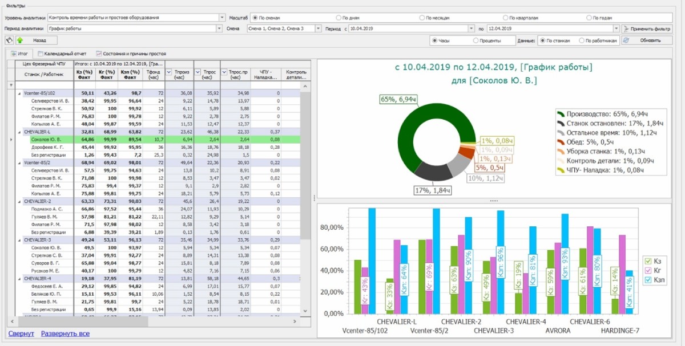This screenshot has width=685, height=346.
Task: Click the Кз checkbox in bar chart legend
Action: tap(647, 260)
